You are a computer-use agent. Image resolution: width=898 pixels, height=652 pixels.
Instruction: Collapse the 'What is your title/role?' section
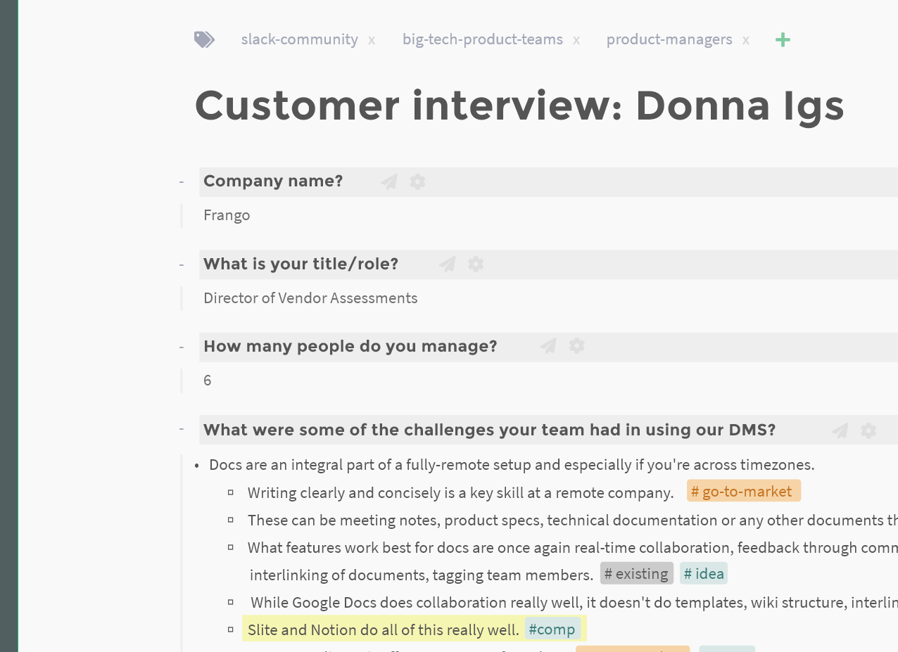coord(182,264)
